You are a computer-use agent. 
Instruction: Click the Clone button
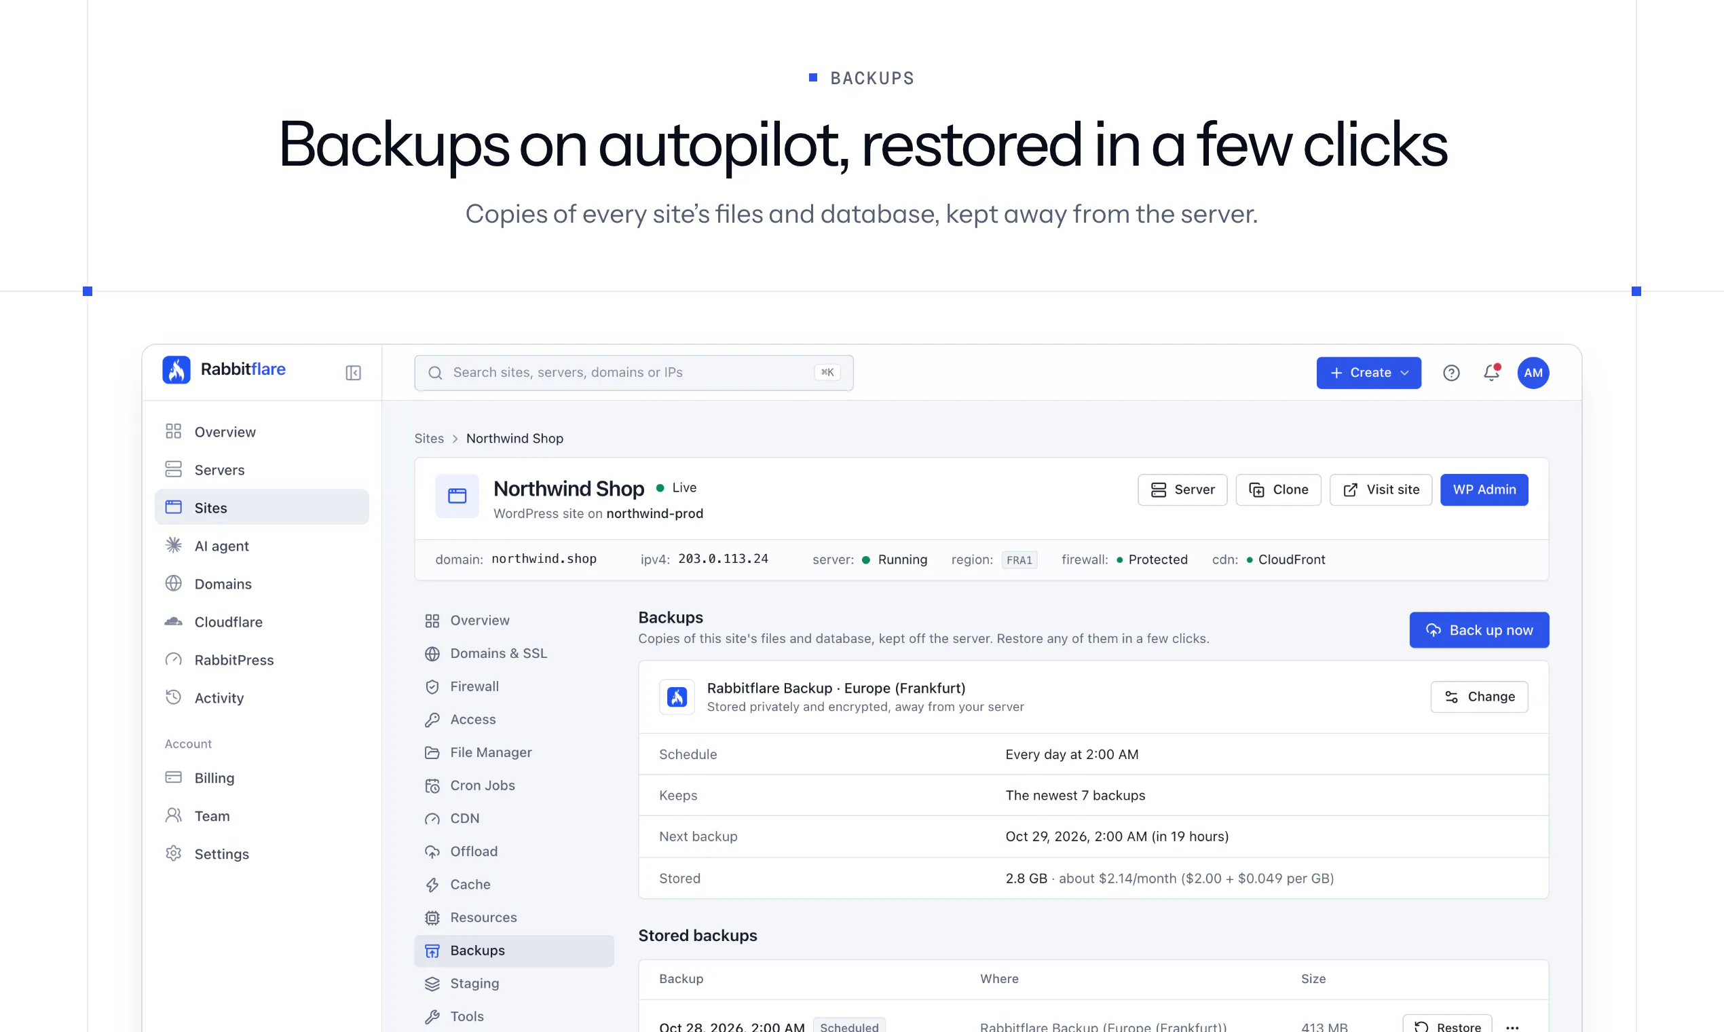point(1277,490)
